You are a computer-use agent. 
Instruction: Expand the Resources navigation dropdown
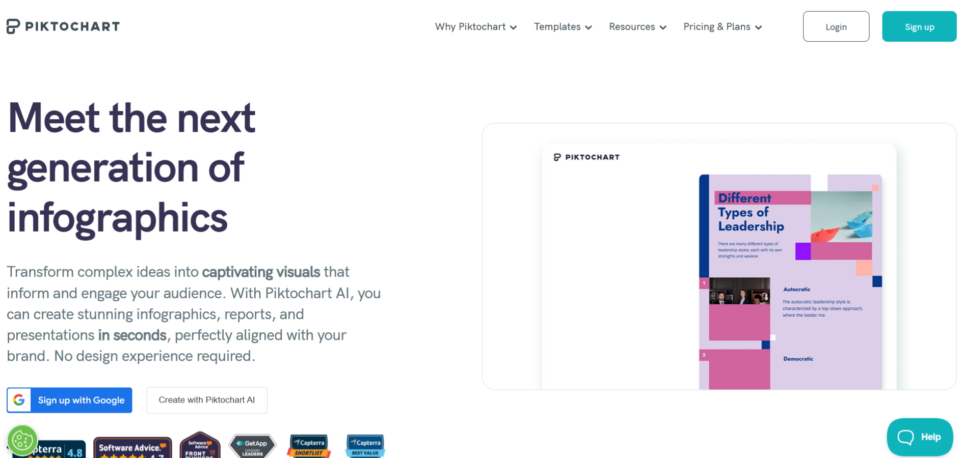point(637,26)
